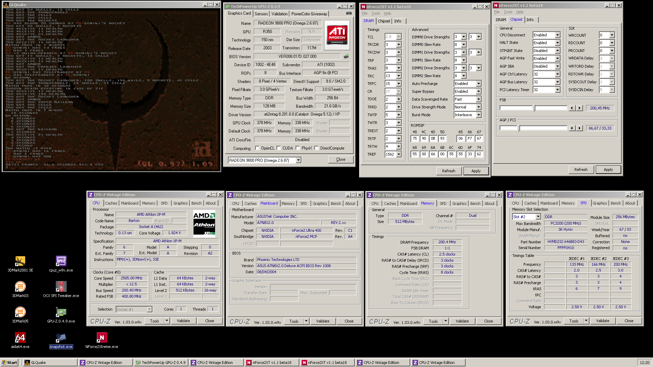The image size is (653, 367).
Task: Open the TRCDR timing dropdown
Action: click(399, 45)
